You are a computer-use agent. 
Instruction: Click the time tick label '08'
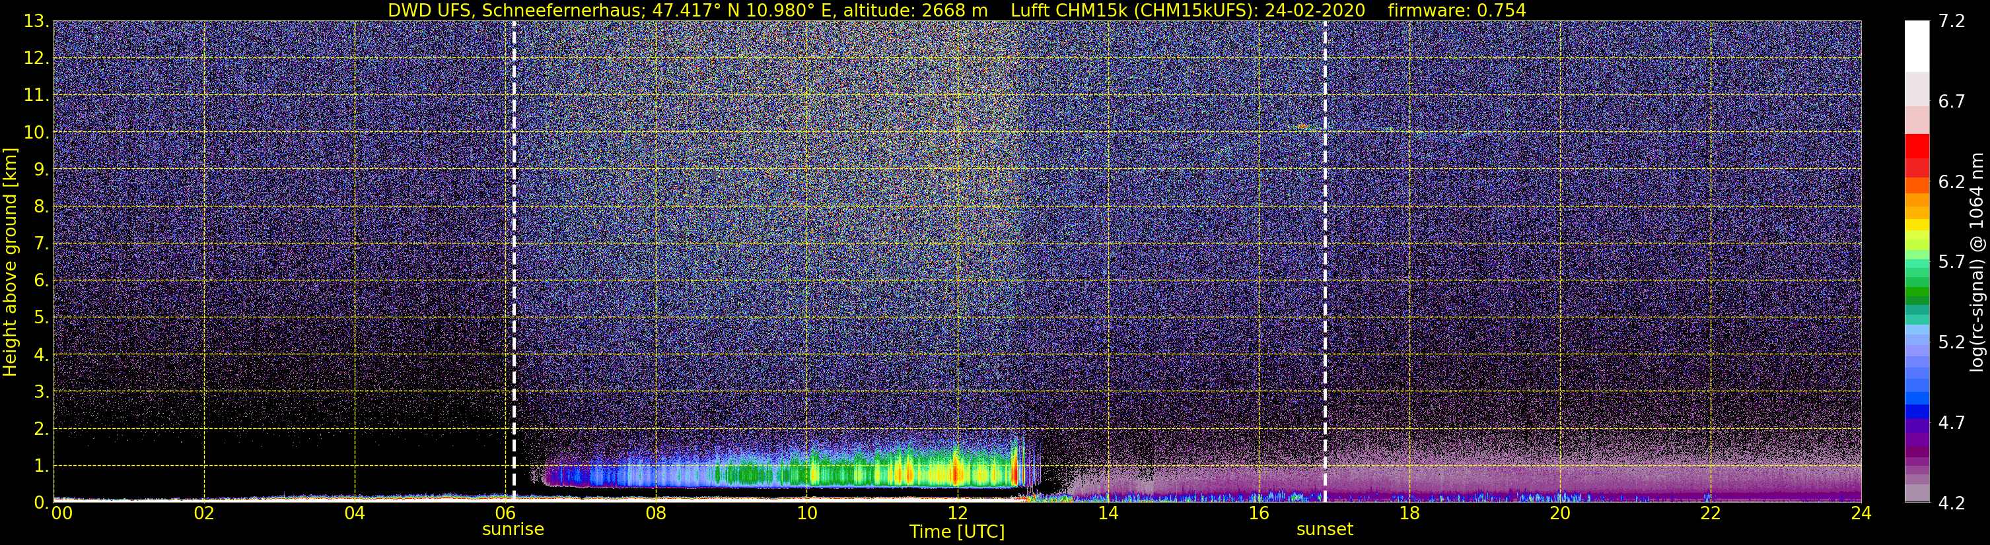(656, 513)
